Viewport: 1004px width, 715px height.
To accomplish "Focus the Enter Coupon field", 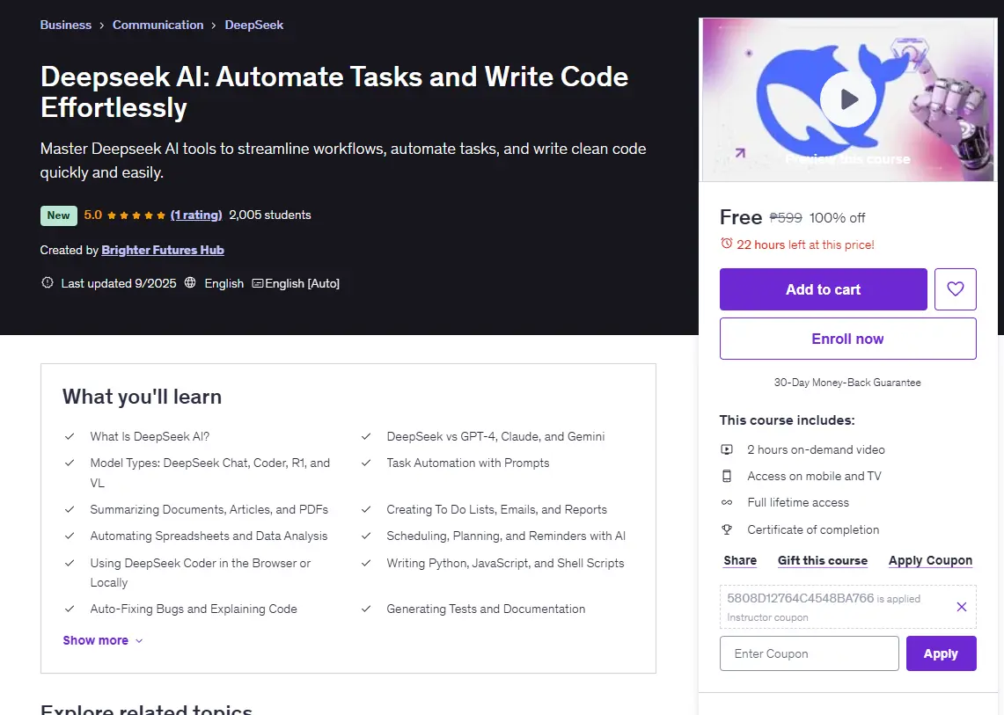I will click(x=810, y=653).
